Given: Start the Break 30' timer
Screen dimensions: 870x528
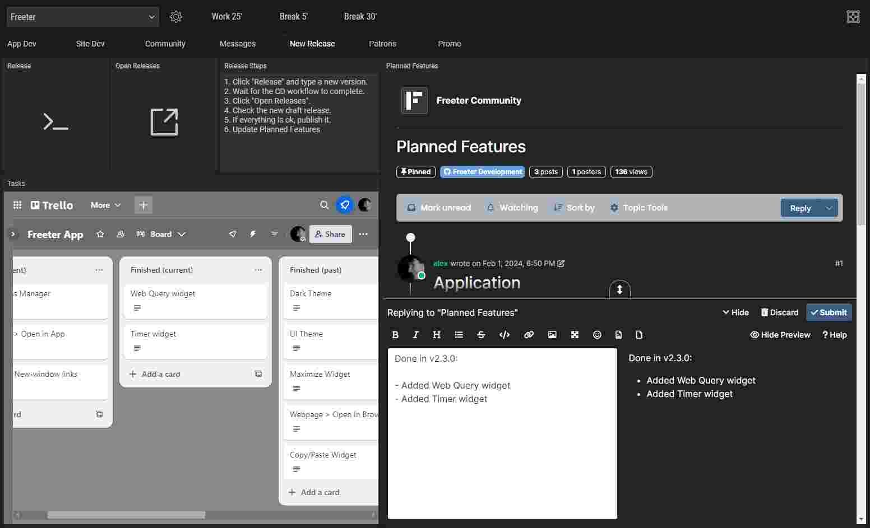Looking at the screenshot, I should tap(360, 17).
